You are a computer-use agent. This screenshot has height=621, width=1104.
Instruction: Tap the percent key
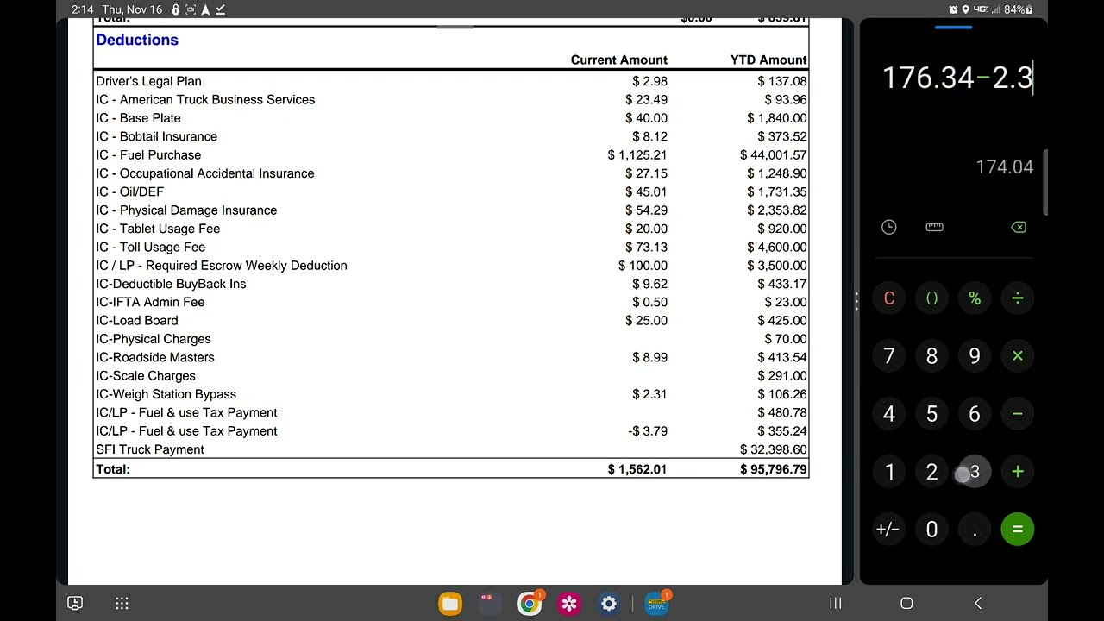click(975, 298)
